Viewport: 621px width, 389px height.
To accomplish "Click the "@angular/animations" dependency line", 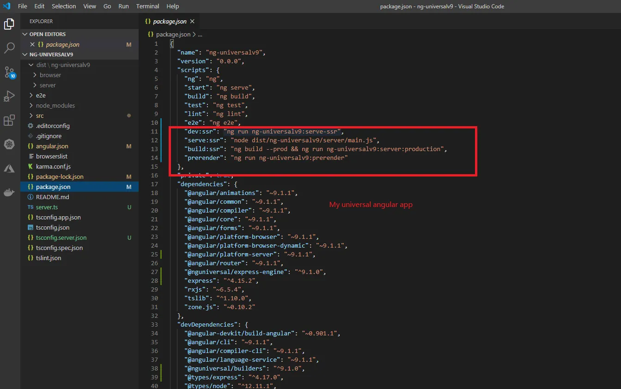I will [241, 193].
